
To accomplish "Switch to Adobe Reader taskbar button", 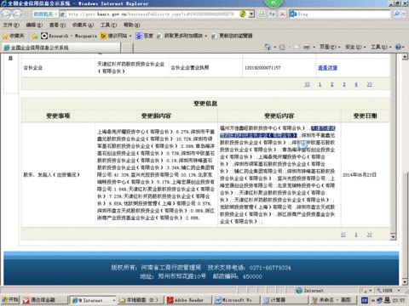I will (188, 300).
